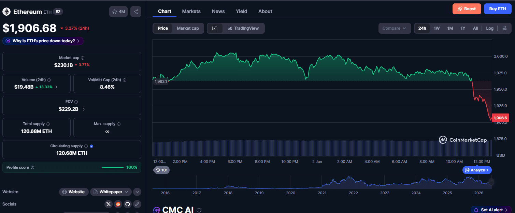This screenshot has height=213, width=515.
Task: Select the 1M time range
Action: point(450,28)
